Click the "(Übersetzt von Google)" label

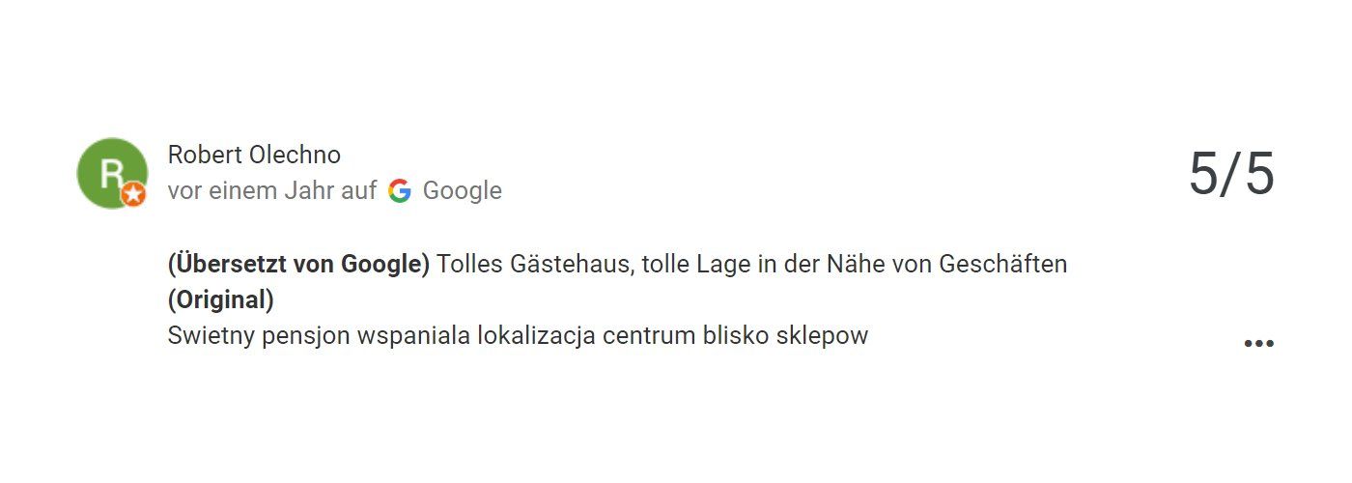click(x=298, y=264)
